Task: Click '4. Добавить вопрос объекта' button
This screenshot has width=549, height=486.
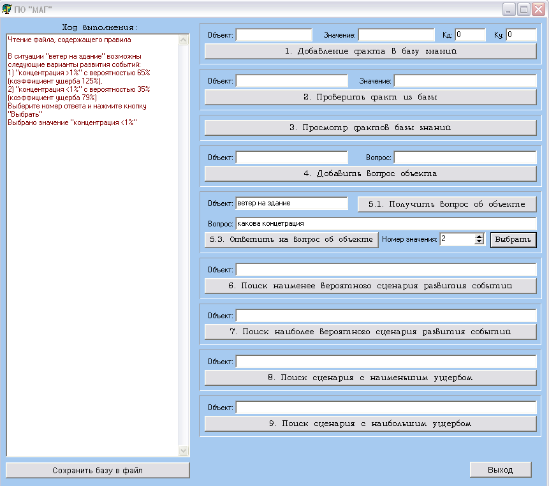Action: (370, 173)
